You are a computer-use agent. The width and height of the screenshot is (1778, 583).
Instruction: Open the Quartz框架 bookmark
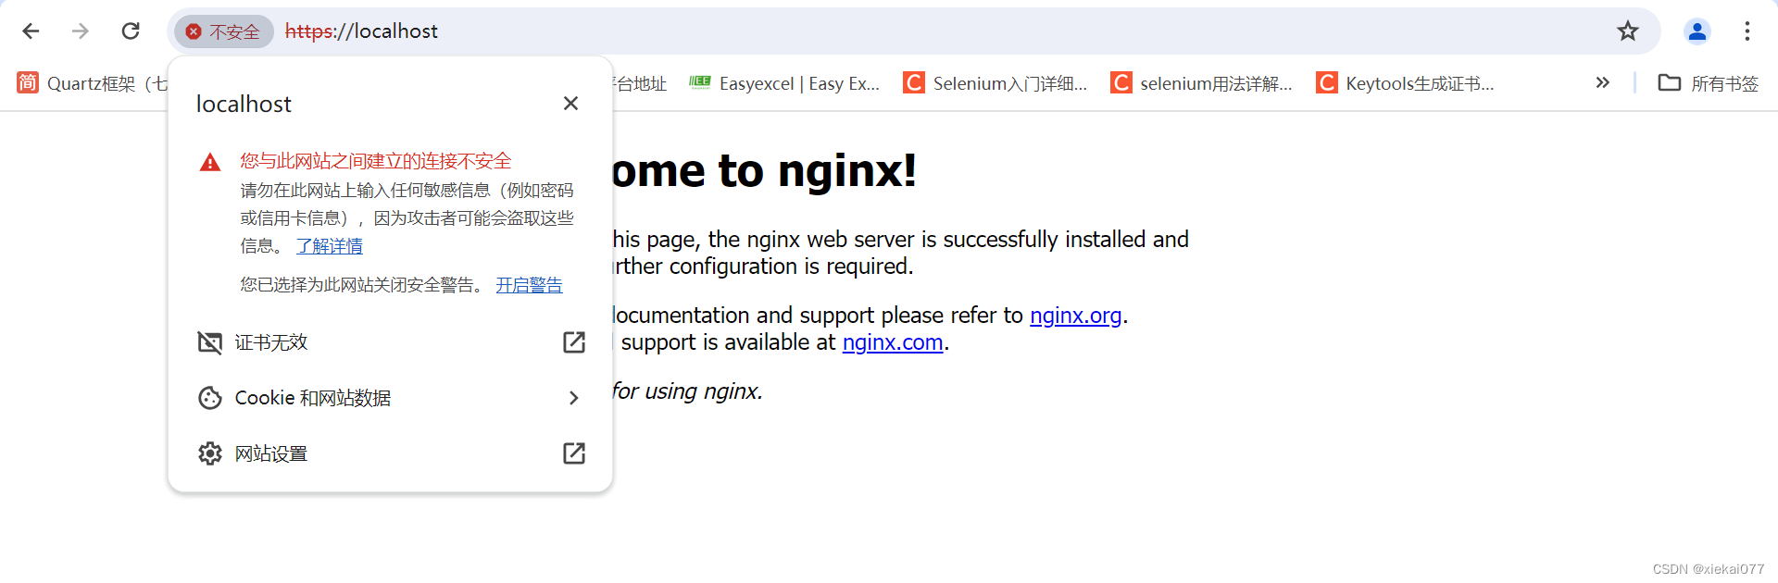point(92,83)
